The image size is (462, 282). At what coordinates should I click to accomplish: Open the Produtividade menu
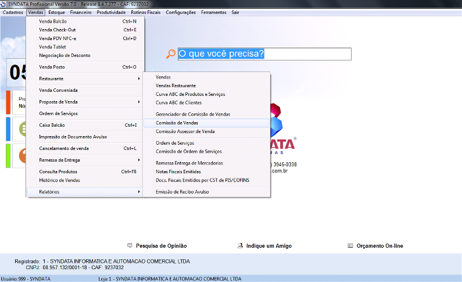111,12
